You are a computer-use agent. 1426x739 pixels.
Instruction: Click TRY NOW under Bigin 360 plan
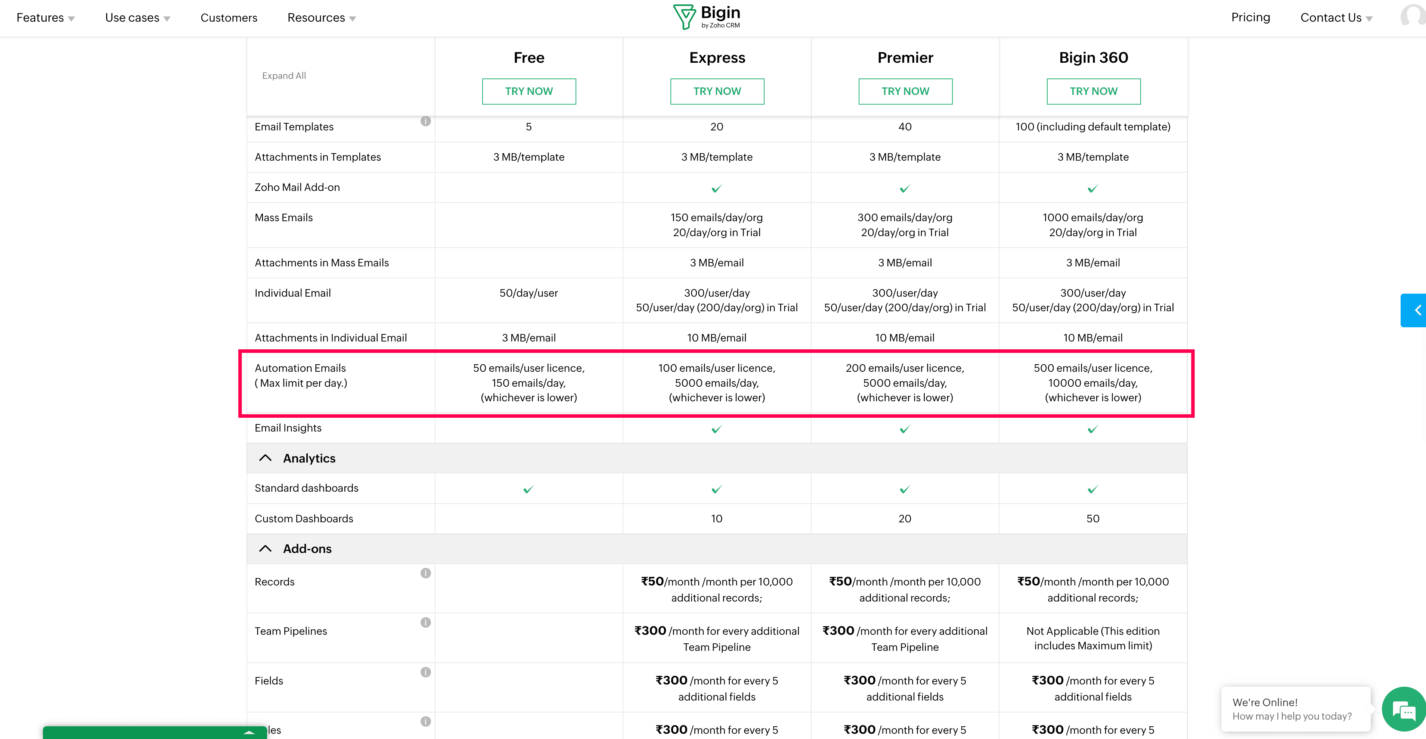[1093, 91]
